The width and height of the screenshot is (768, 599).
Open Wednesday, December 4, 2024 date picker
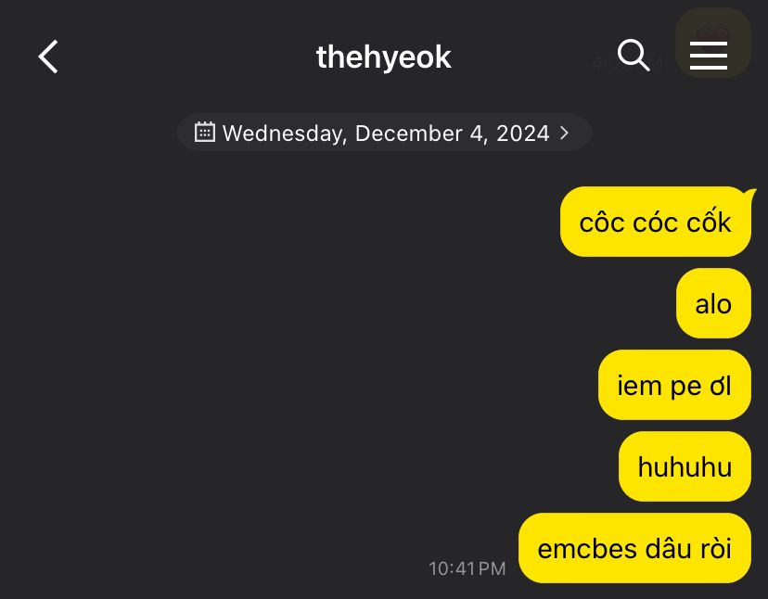coord(385,133)
